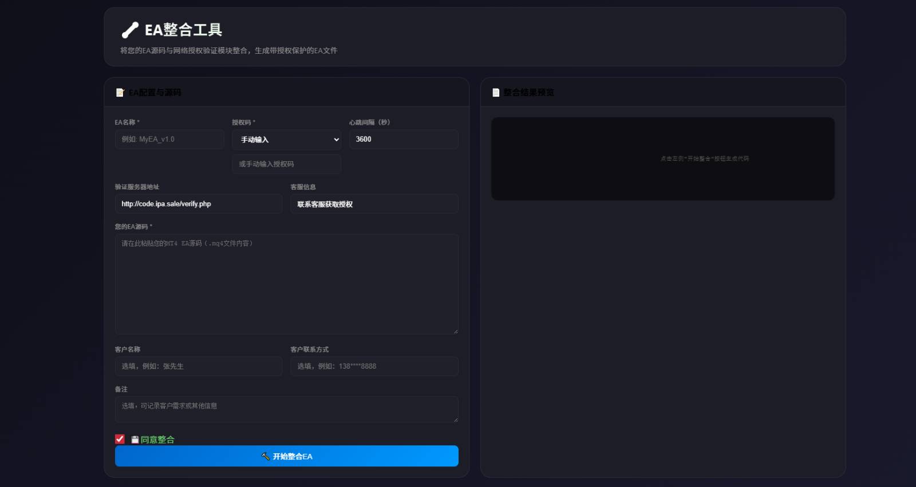
Task: Click the 开始整合EA button
Action: click(x=287, y=456)
